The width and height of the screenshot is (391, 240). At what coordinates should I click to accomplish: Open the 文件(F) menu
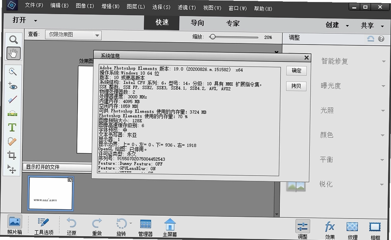click(34, 5)
